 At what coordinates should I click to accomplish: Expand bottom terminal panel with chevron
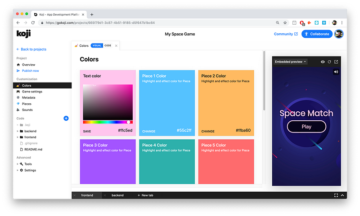click(342, 195)
